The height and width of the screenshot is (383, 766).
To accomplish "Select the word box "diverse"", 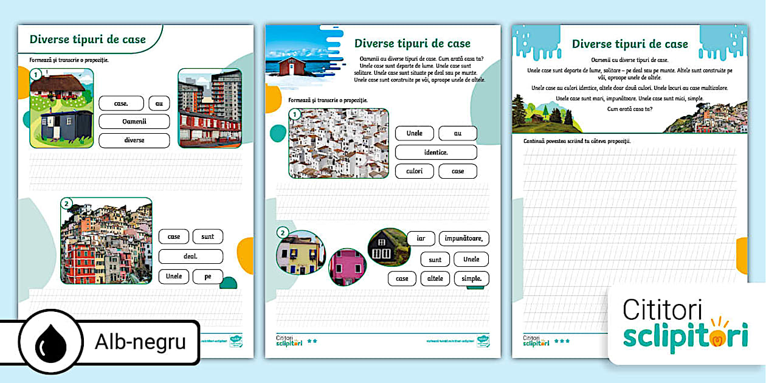I will [x=134, y=140].
